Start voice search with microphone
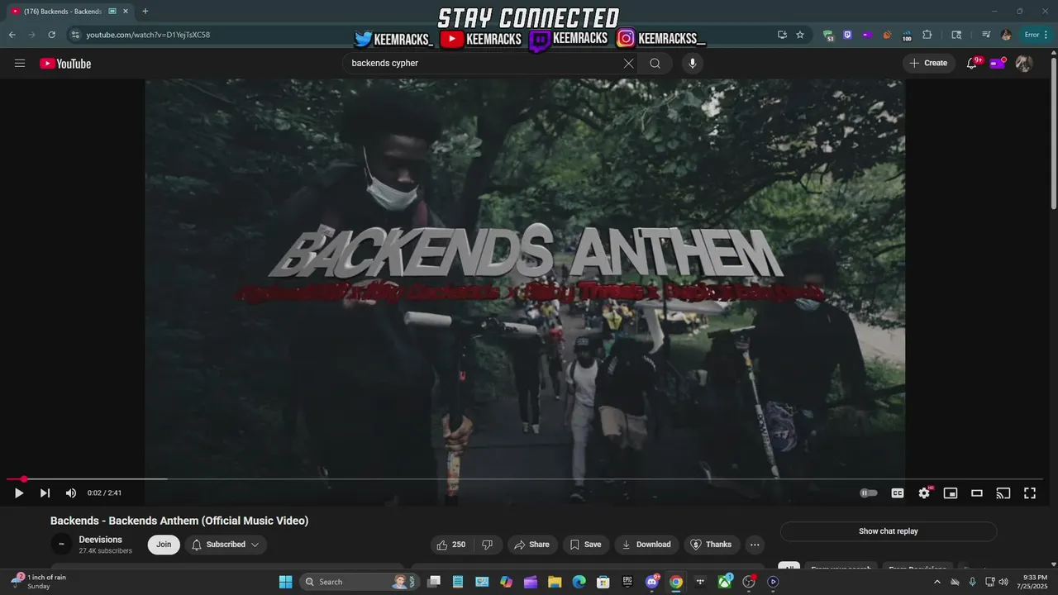This screenshot has width=1058, height=595. 693,64
